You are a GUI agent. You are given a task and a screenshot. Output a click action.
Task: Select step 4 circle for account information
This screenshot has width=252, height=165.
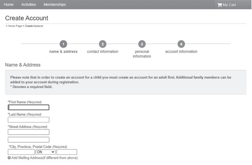(181, 44)
